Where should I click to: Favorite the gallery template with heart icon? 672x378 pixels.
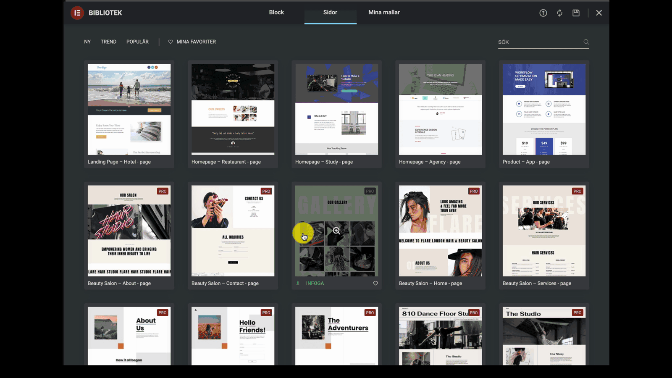375,283
